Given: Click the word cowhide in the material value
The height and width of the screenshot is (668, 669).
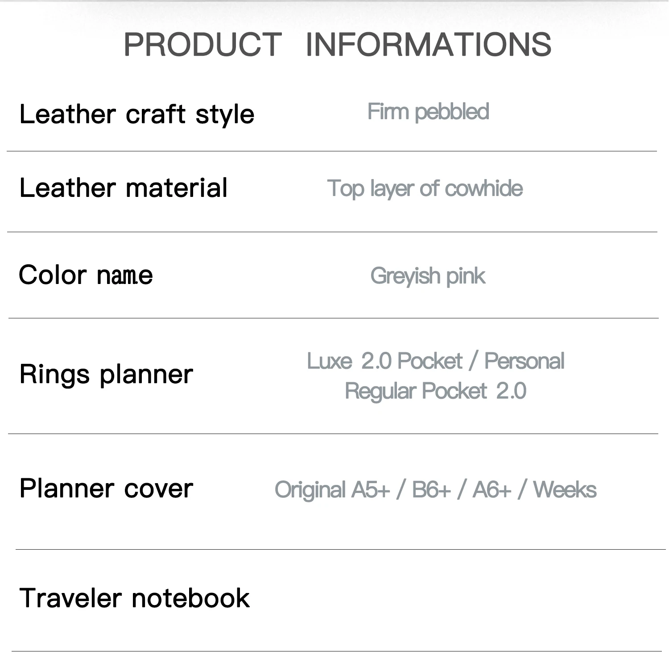Looking at the screenshot, I should click(484, 188).
